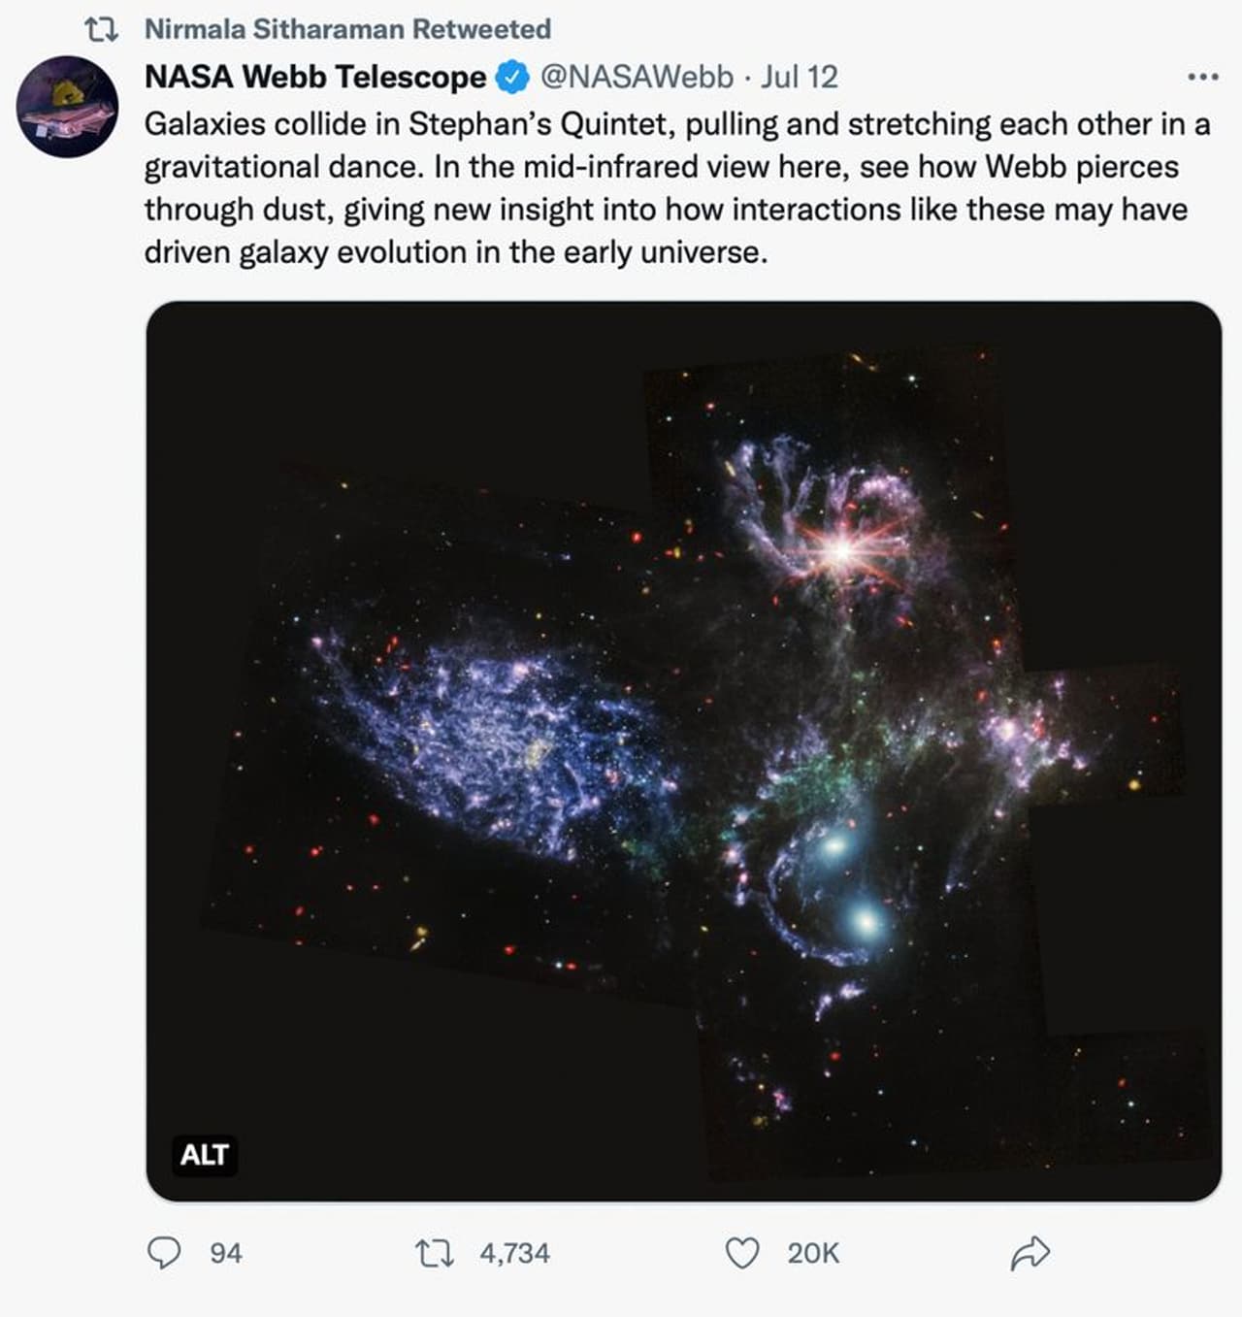This screenshot has width=1242, height=1317.
Task: Click the retweet icon below the image
Action: (x=435, y=1253)
